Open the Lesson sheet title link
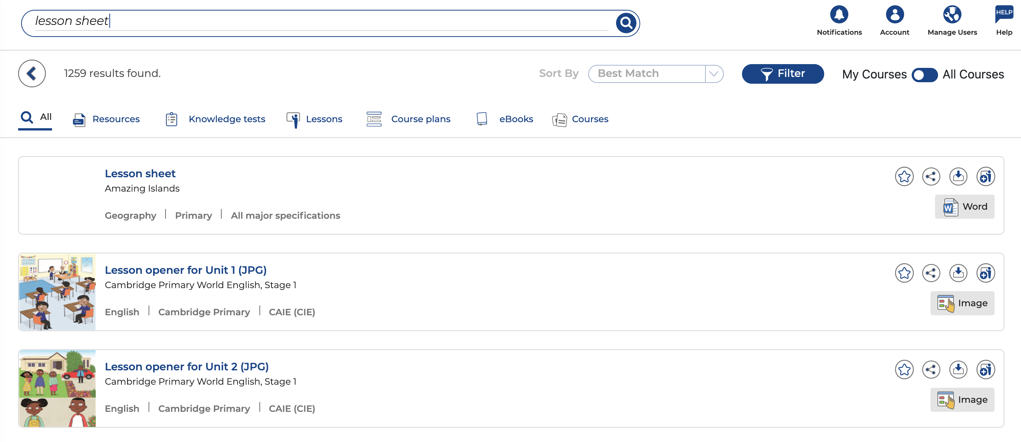This screenshot has height=442, width=1021. (140, 173)
